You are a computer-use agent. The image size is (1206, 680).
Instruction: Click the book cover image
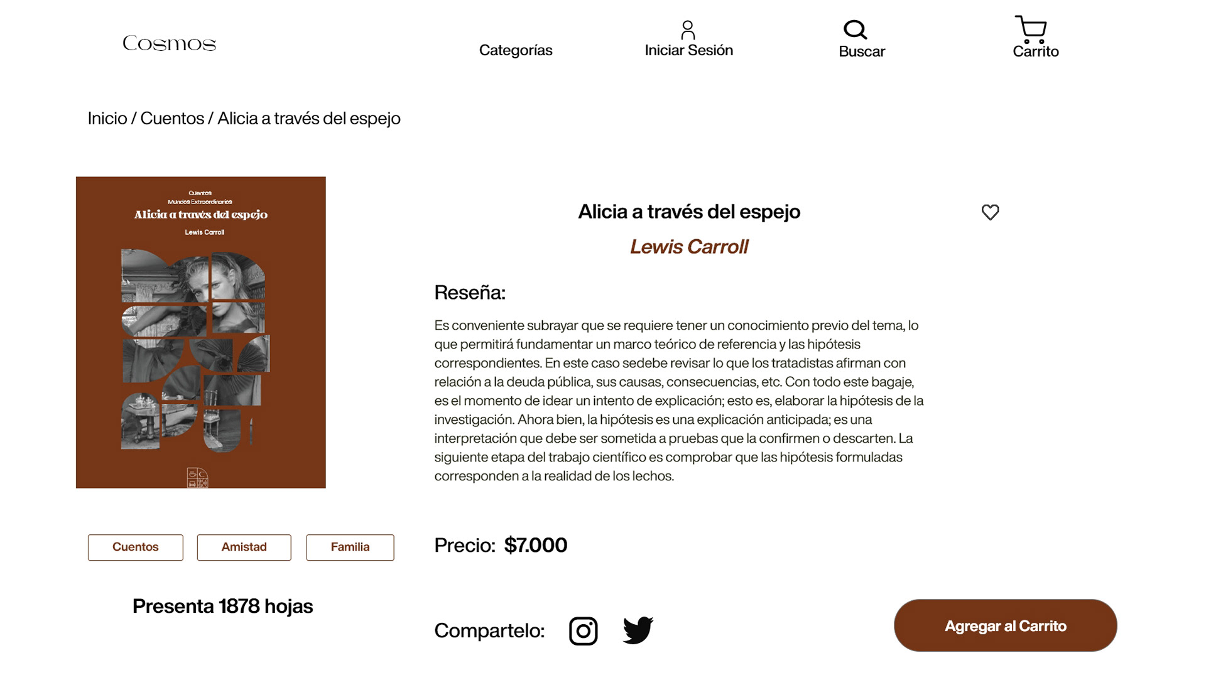tap(201, 332)
